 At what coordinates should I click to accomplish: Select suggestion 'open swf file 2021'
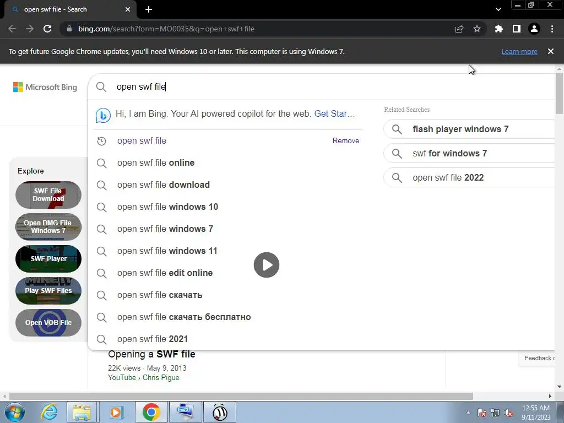point(227,339)
